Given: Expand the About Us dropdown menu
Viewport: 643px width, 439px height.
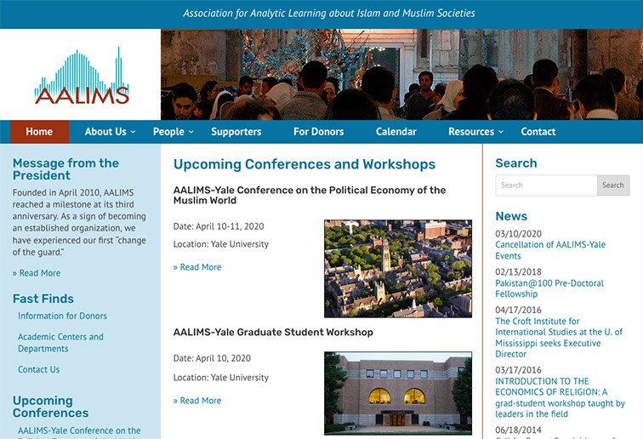Looking at the screenshot, I should tap(110, 132).
